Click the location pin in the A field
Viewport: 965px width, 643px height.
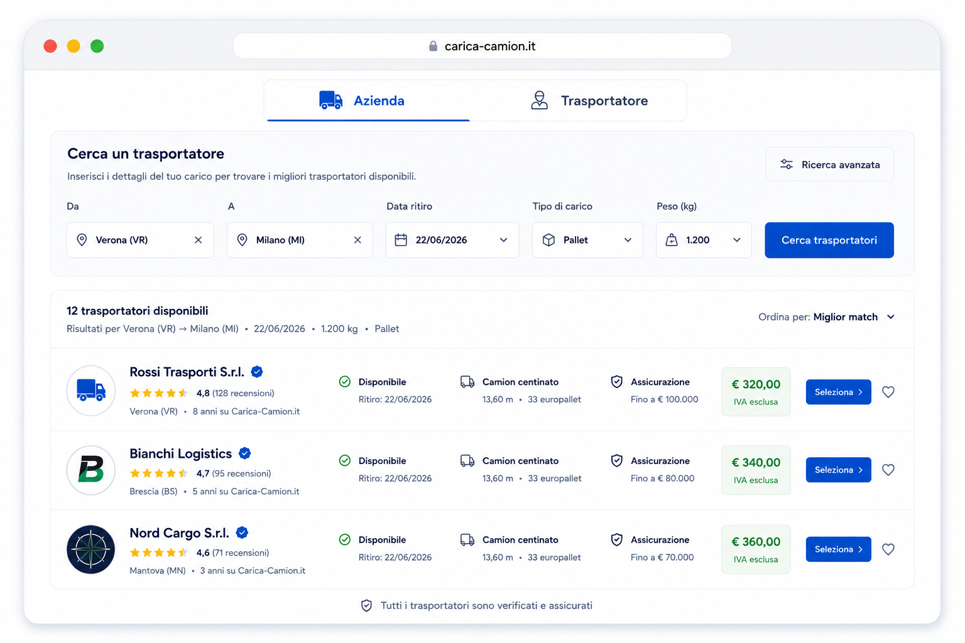coord(242,240)
